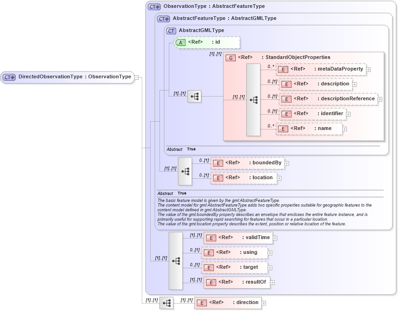
Task: Expand the validTime element
Action: (x=275, y=238)
